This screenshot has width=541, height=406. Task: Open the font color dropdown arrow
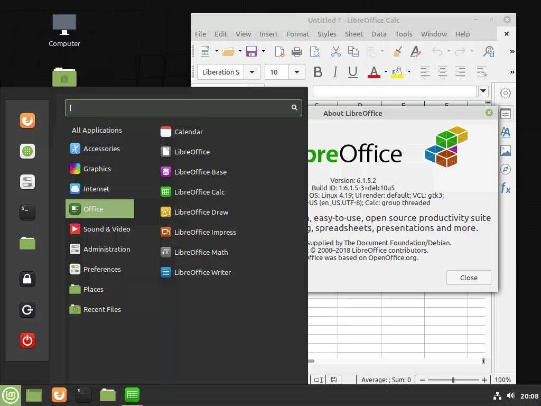click(386, 72)
